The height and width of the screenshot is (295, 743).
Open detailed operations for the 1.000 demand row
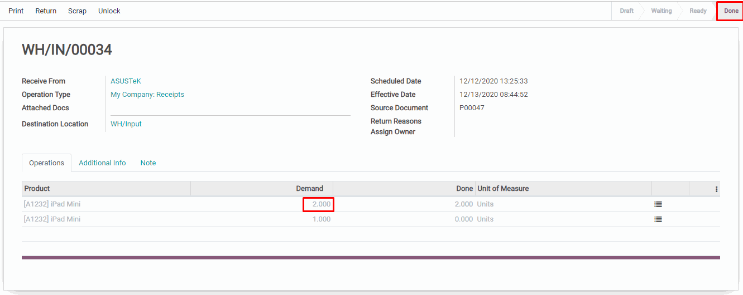658,219
